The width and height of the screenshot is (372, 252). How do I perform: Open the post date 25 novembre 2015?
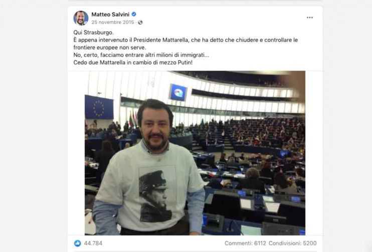[113, 22]
